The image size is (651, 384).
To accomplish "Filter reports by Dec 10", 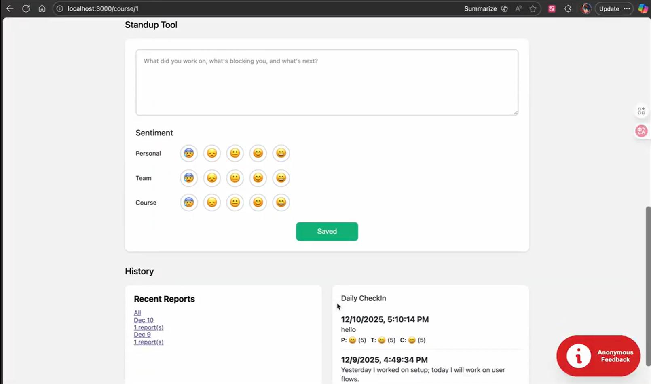I will tap(144, 320).
